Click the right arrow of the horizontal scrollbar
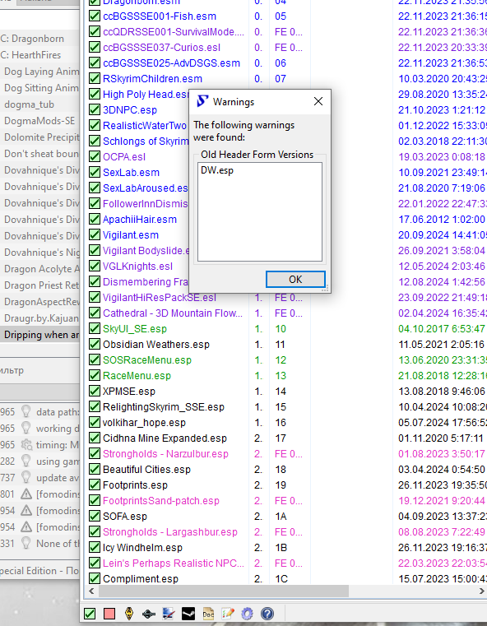Viewport: 487px width, 626px height. (x=481, y=591)
